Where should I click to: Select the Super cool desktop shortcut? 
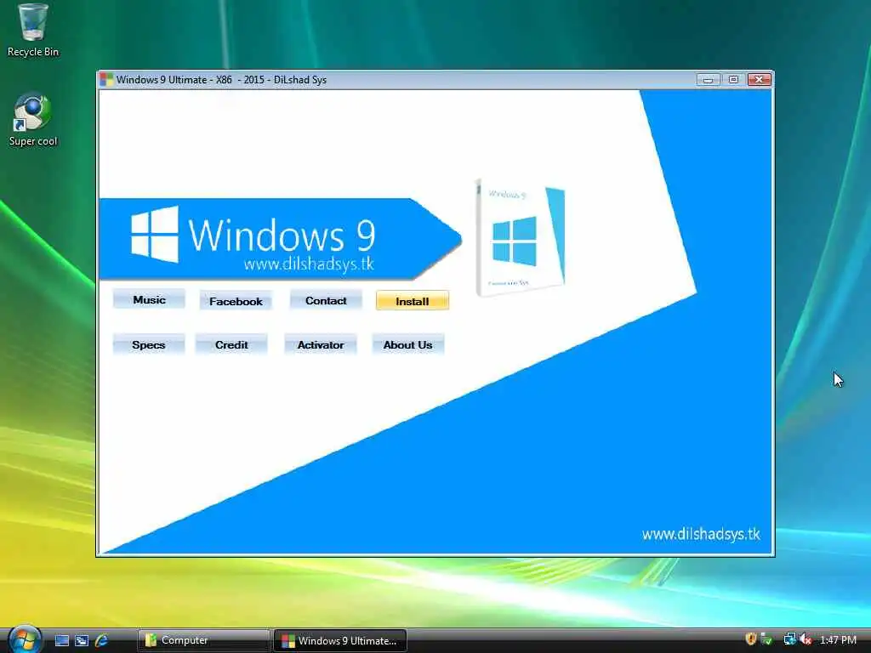(x=33, y=120)
